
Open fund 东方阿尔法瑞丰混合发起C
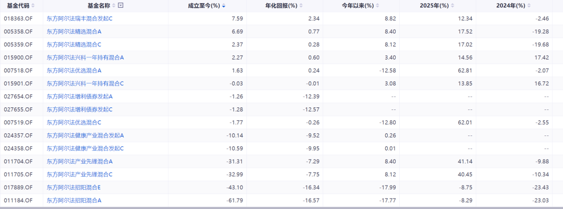coord(79,18)
